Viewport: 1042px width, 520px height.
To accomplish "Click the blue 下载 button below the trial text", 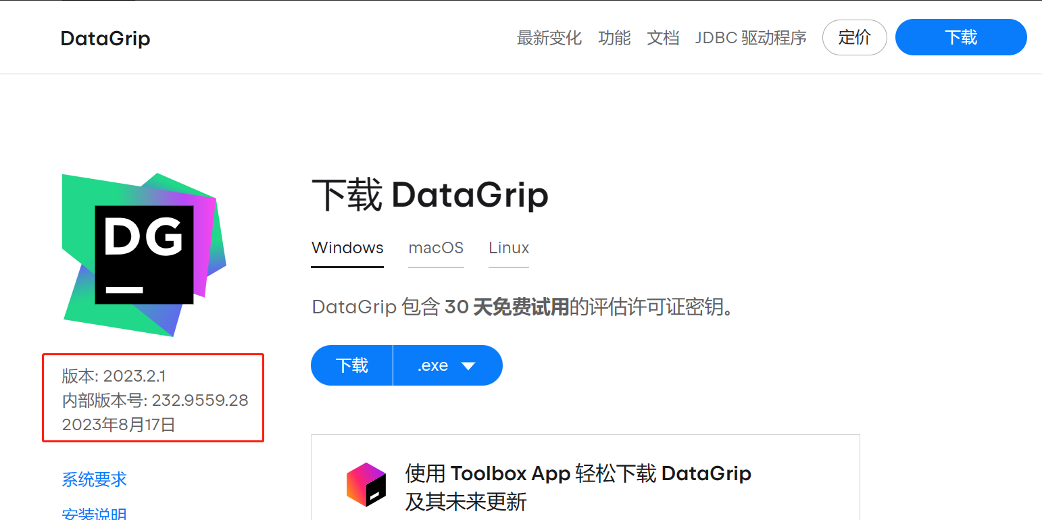I will (x=351, y=365).
